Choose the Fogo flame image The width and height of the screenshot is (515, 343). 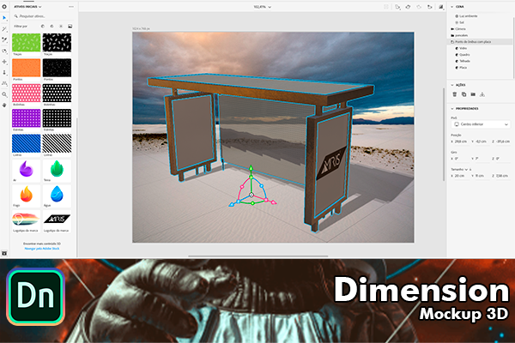coord(27,195)
